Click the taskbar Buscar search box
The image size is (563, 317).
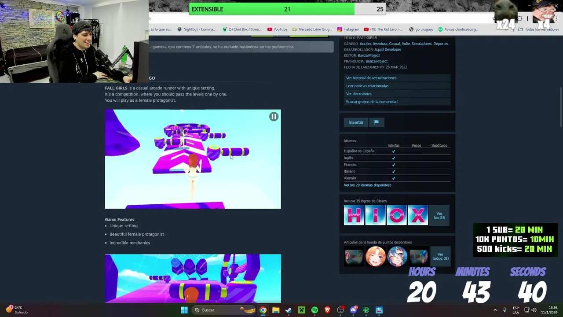[225, 310]
